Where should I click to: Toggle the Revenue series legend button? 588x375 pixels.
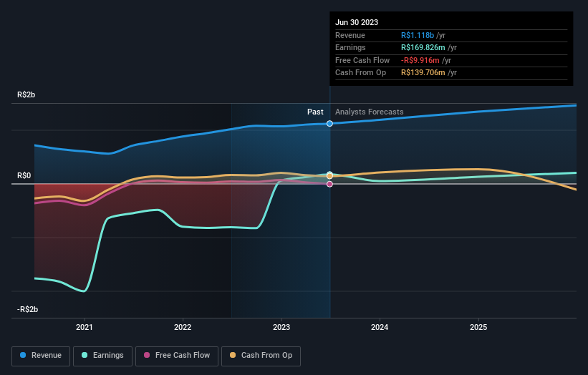pos(41,356)
